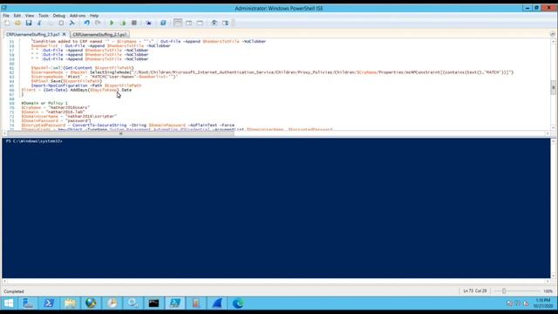The width and height of the screenshot is (558, 314).
Task: Run the script with the green play icon
Action: [x=112, y=23]
